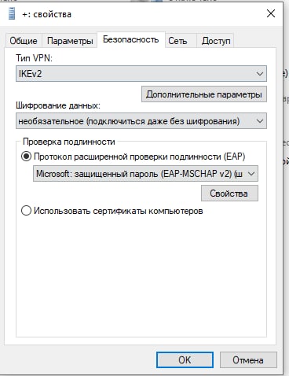Click the Шифрование данных label
Screen dimensions: 289x376
(58, 105)
